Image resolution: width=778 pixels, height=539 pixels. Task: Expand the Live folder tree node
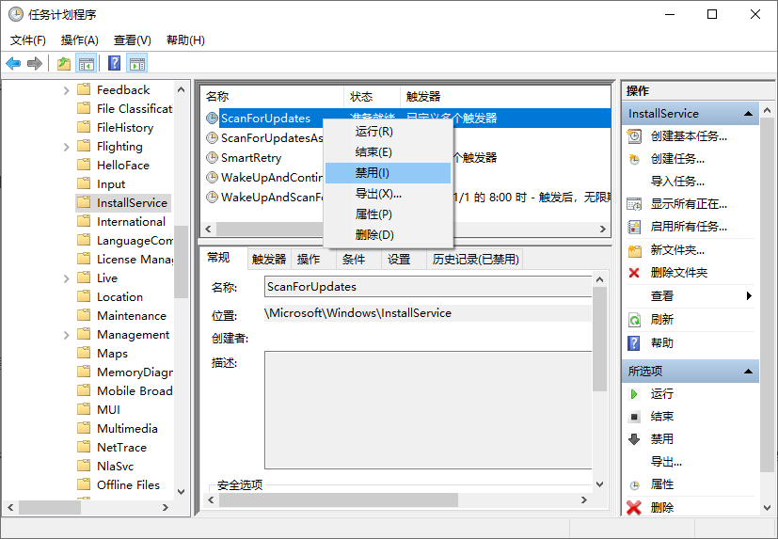pos(66,278)
